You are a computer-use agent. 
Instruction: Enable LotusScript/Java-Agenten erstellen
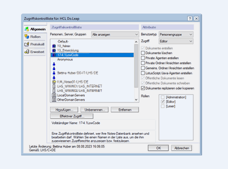(x=143, y=73)
